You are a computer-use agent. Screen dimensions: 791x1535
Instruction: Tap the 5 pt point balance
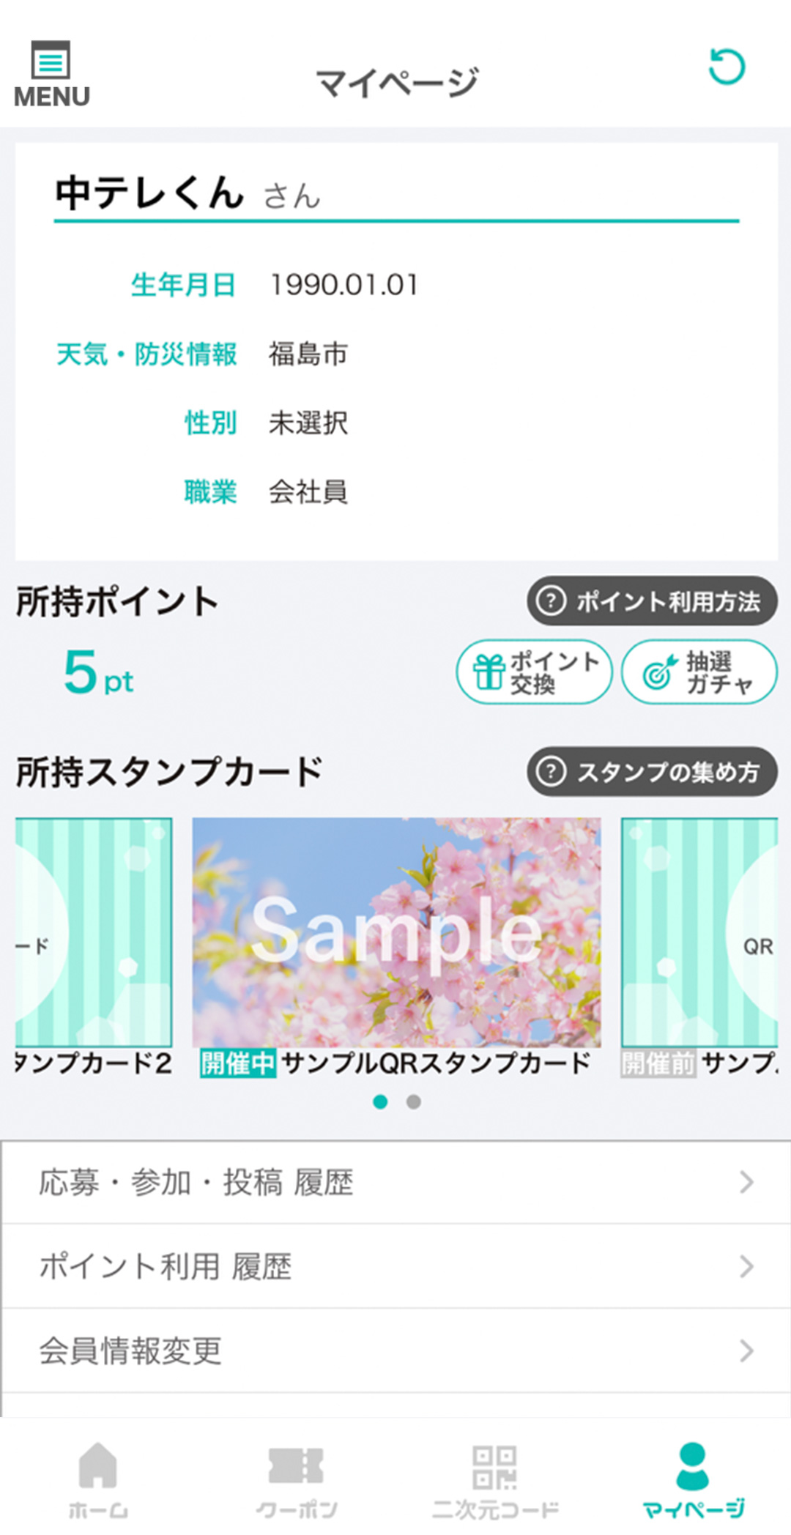98,672
